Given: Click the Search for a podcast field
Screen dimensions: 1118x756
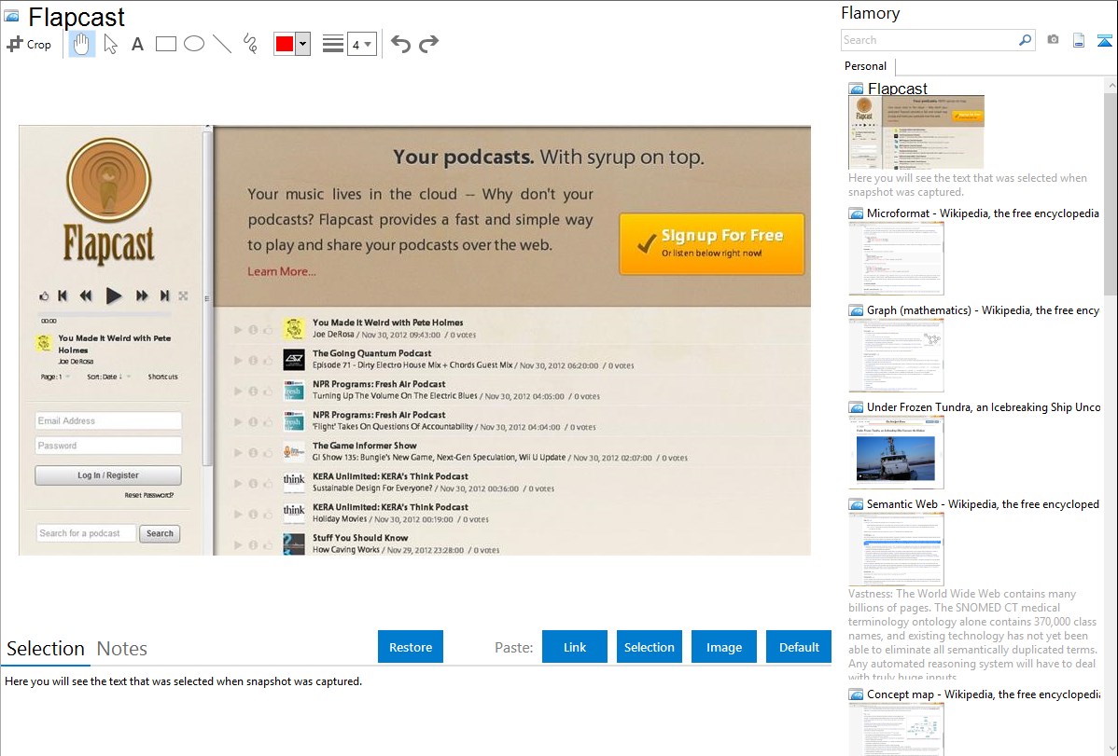Looking at the screenshot, I should pyautogui.click(x=86, y=534).
